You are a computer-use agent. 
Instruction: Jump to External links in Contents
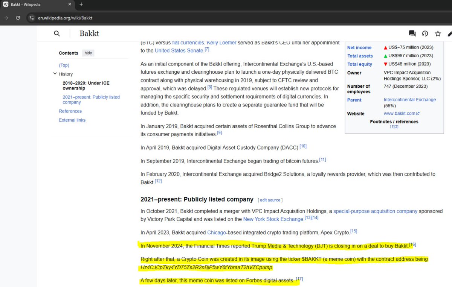tap(72, 120)
